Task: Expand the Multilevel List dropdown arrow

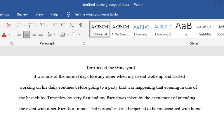Action: point(47,25)
